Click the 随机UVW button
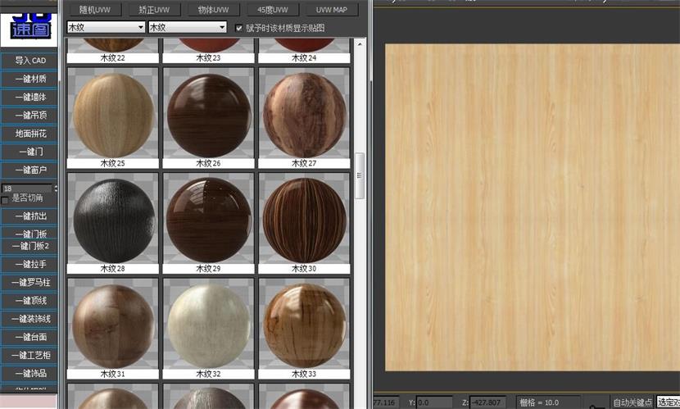The height and width of the screenshot is (409, 680). pos(95,10)
